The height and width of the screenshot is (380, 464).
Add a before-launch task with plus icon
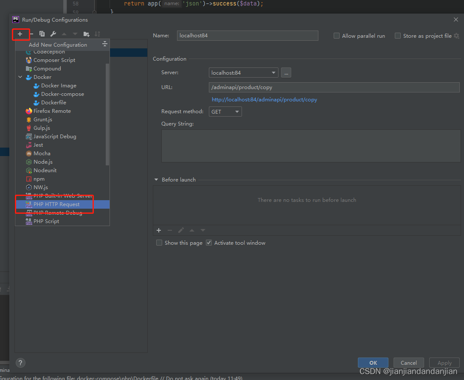pos(159,230)
